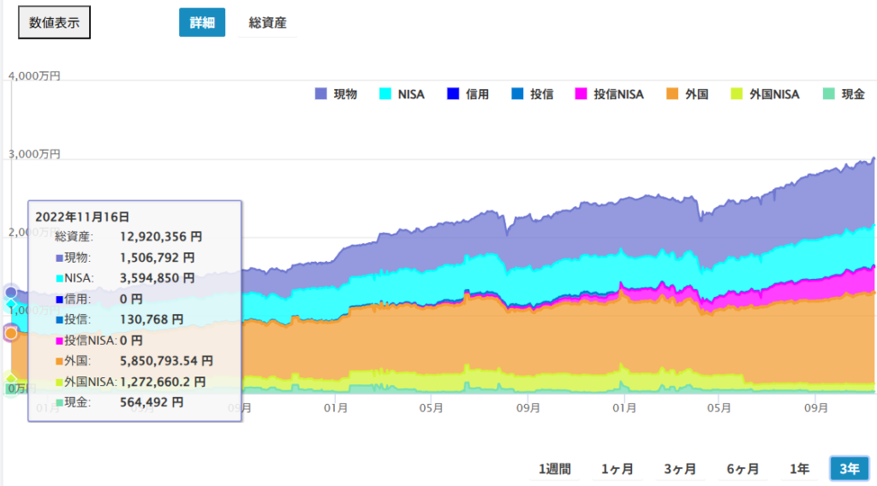The image size is (877, 486).
Task: Toggle the 現物 legend series
Action: pyautogui.click(x=336, y=94)
